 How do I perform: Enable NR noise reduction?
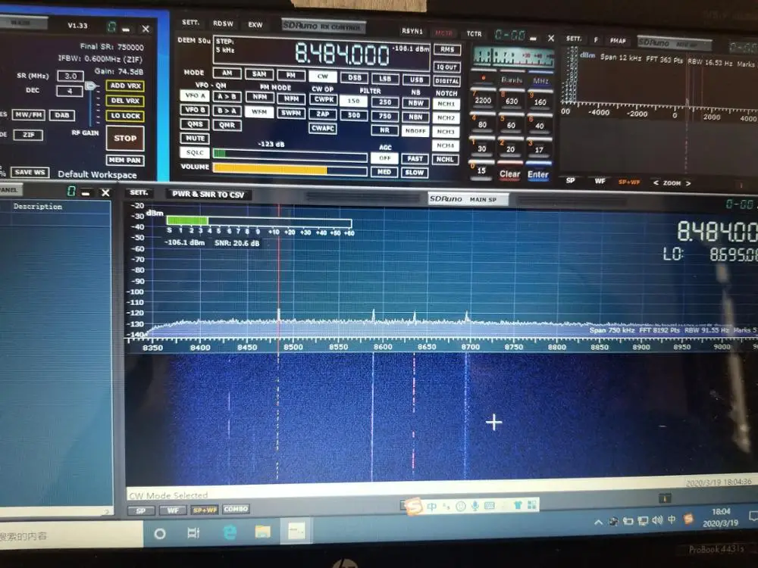point(385,130)
